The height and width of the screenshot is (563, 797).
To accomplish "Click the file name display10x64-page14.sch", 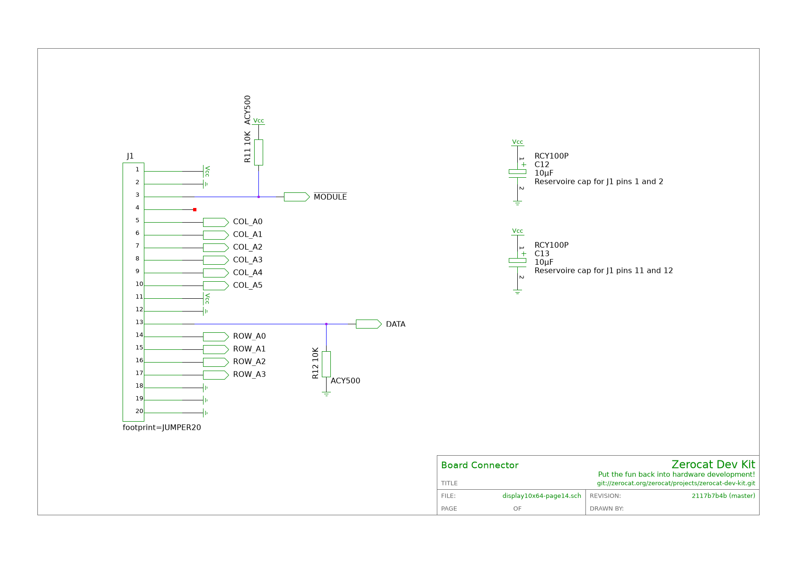I will click(x=542, y=496).
